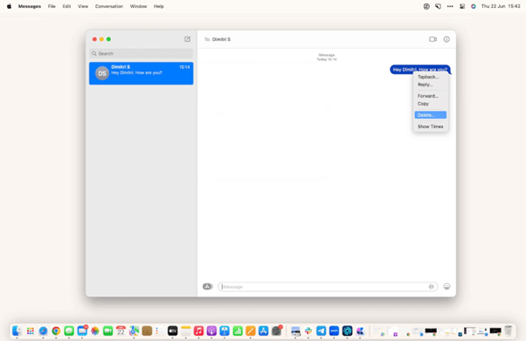526x341 pixels.
Task: Click the Search field in the sidebar
Action: coord(141,53)
